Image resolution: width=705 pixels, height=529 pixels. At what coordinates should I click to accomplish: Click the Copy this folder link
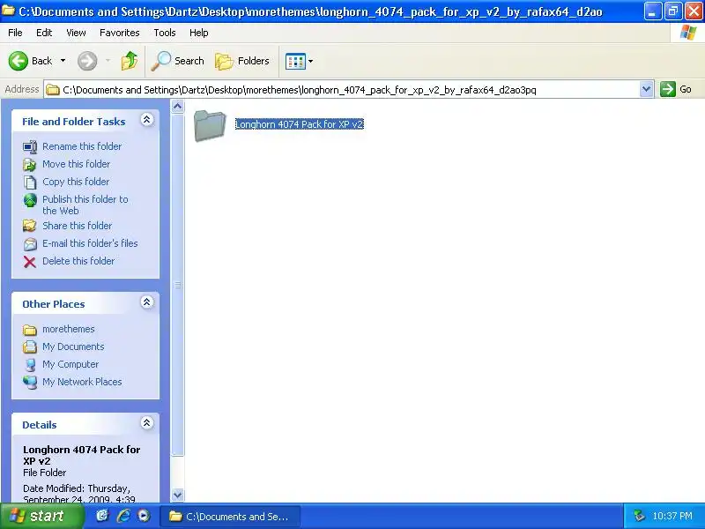pyautogui.click(x=76, y=182)
